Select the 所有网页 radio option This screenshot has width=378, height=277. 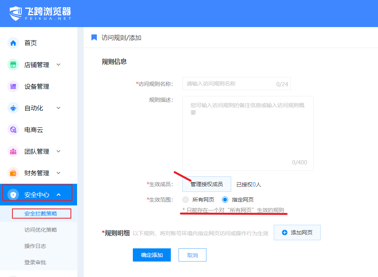click(186, 200)
